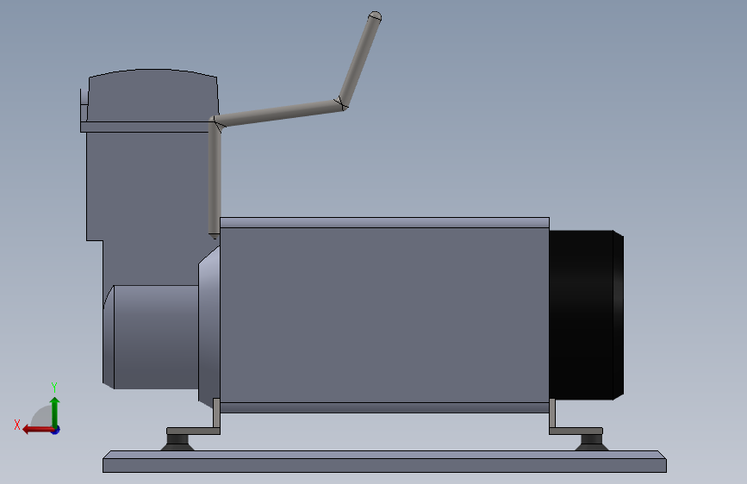Click the middle segment of the bent tube
Screen dimensions: 747x484
tap(278, 113)
